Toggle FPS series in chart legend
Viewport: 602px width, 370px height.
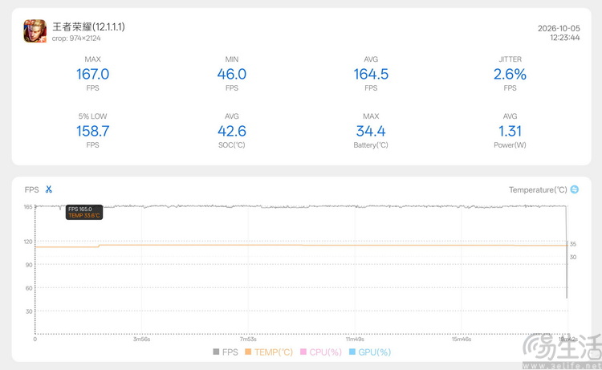pyautogui.click(x=226, y=352)
